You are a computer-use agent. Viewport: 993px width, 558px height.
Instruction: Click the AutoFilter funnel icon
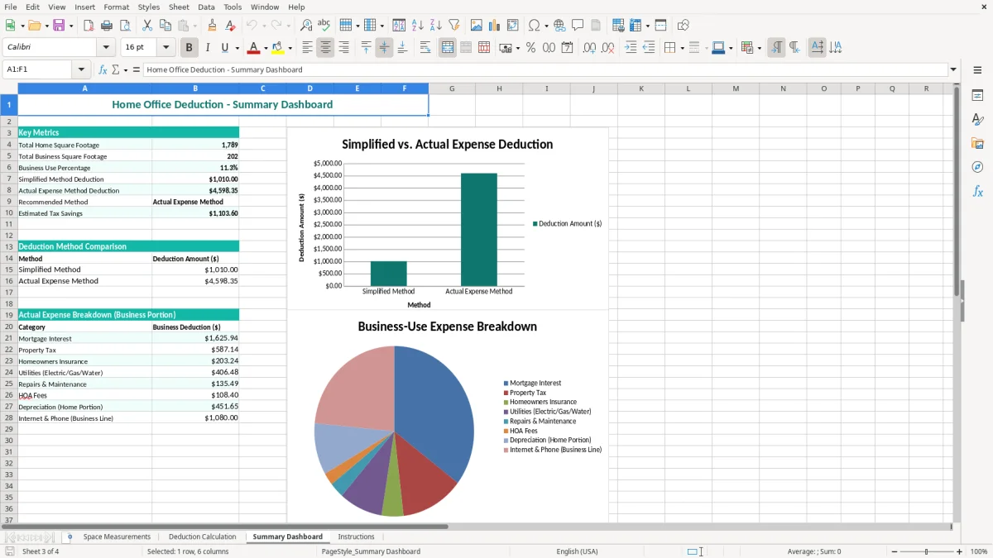[x=454, y=26]
